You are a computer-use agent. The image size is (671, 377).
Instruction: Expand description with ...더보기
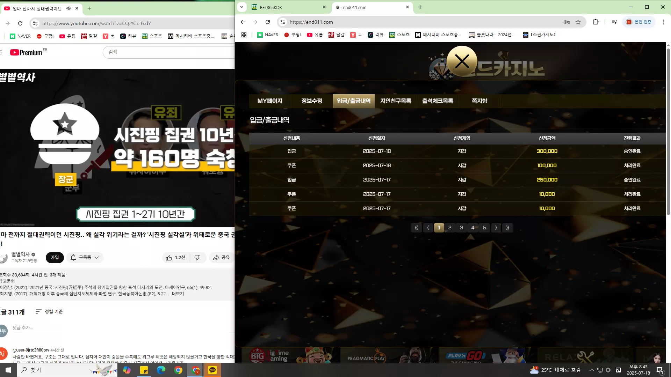pos(176,294)
